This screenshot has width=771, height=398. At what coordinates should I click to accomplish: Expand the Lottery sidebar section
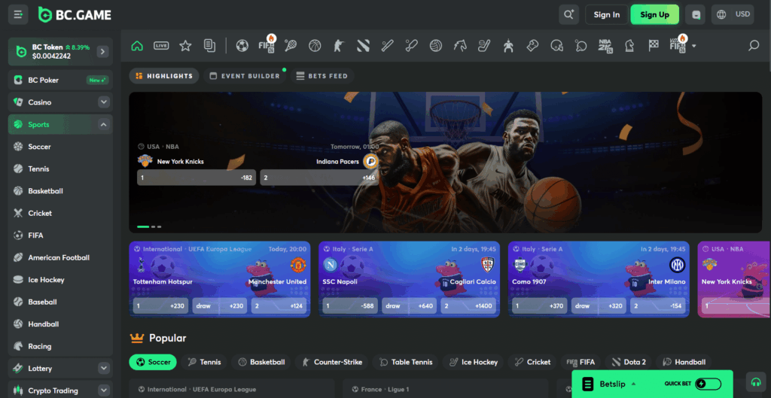(x=104, y=368)
